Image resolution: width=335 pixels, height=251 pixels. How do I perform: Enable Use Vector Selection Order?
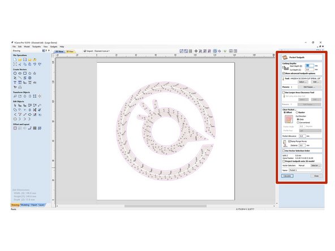point(284,151)
